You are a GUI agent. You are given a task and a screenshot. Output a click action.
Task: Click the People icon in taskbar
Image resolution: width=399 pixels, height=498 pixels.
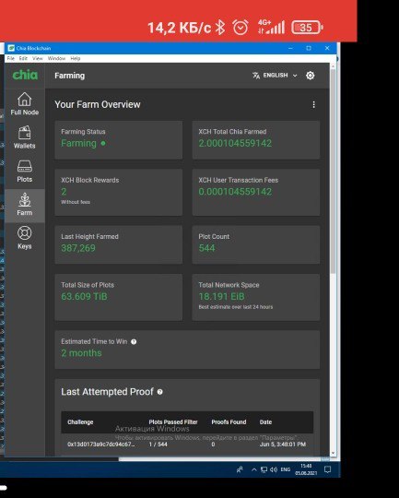click(x=240, y=469)
